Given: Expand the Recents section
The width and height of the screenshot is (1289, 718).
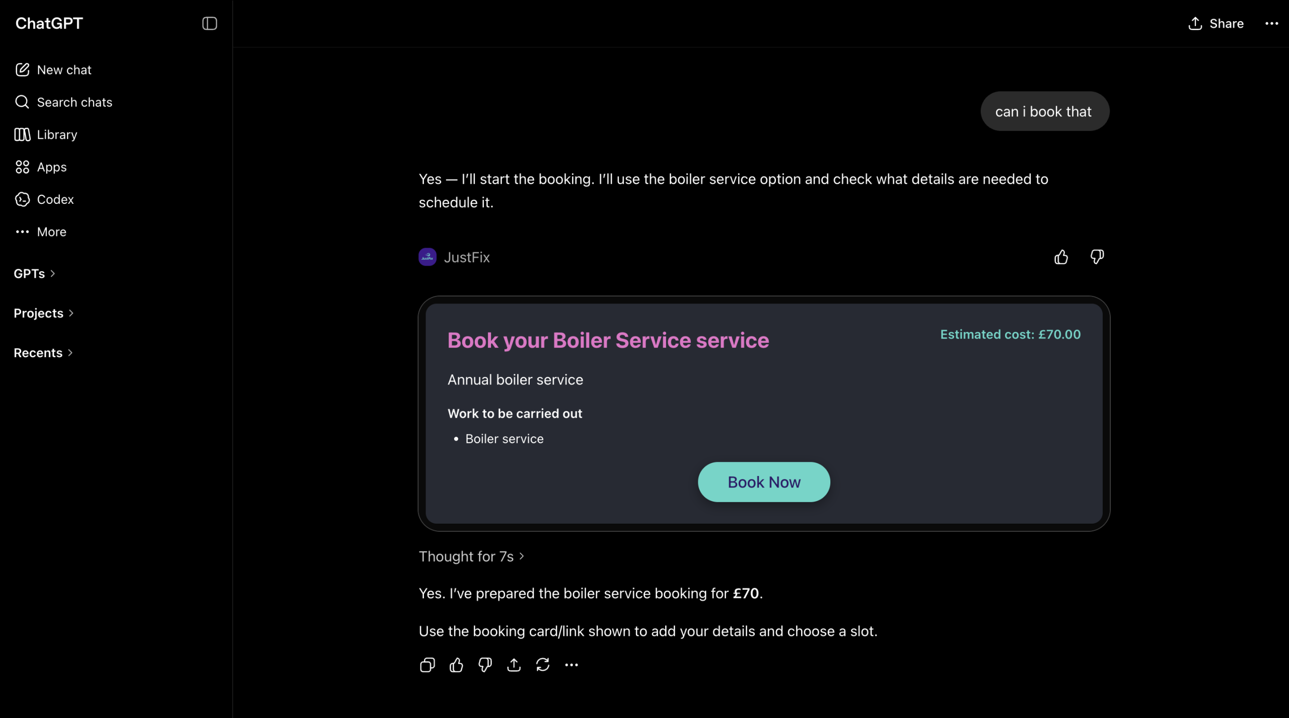Looking at the screenshot, I should point(43,353).
